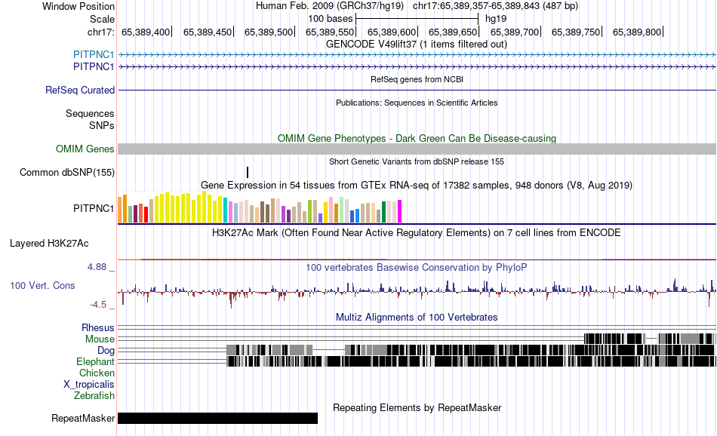Select the Dog alignment row label
Viewport: 717px width, 436px height.
point(106,351)
